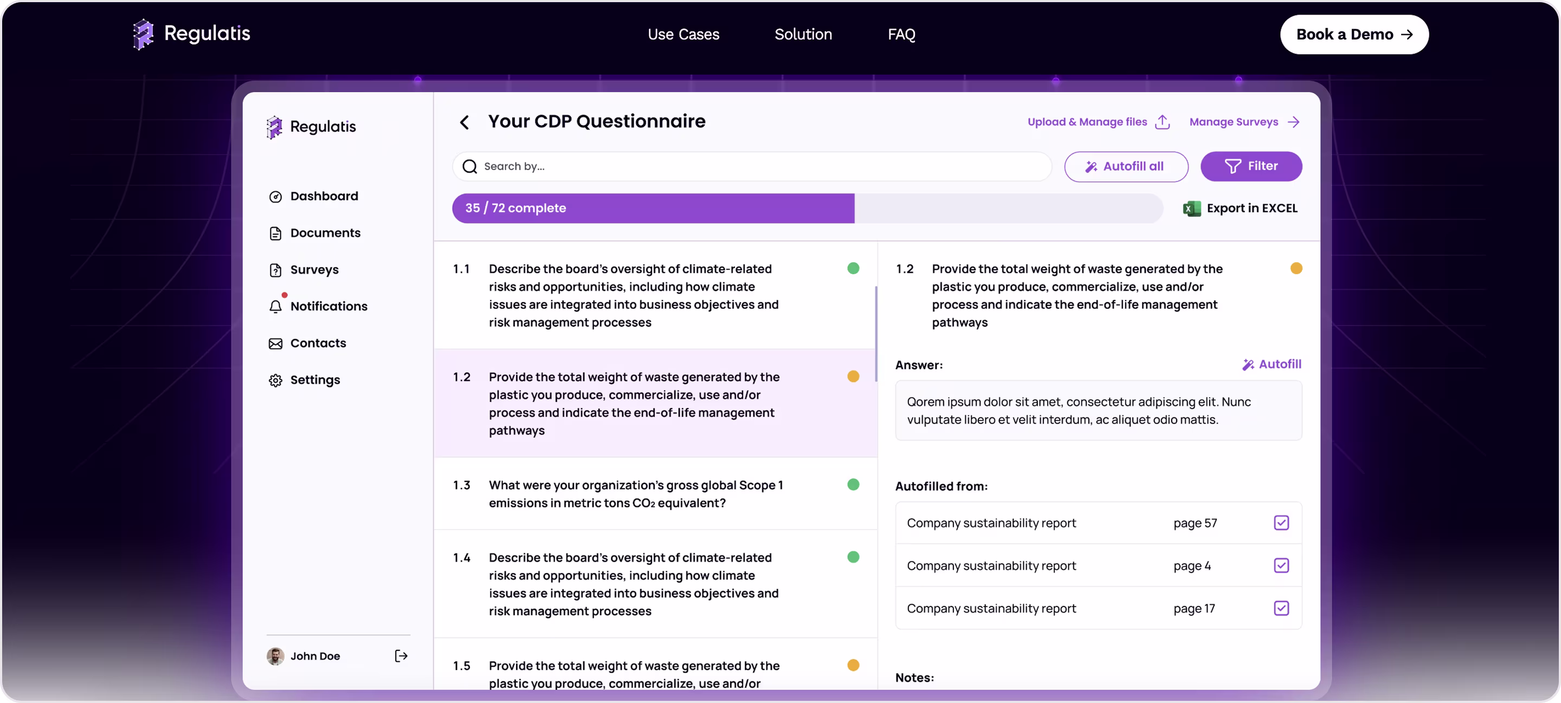1561x703 pixels.
Task: Click the Regulatis logo in the app sidebar
Action: (311, 127)
